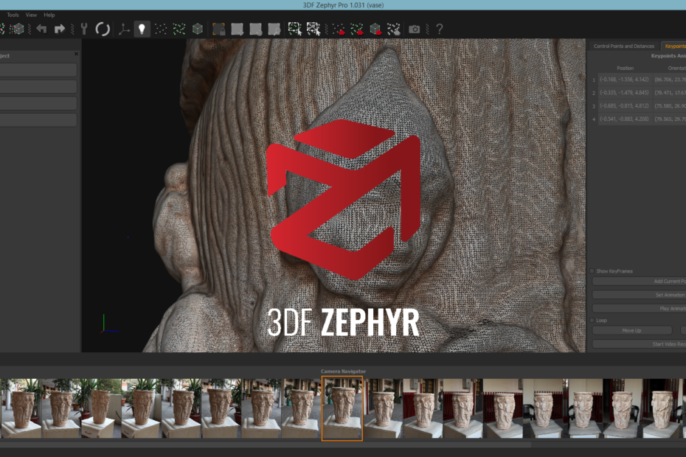The height and width of the screenshot is (457, 686).
Task: Open the wrench settings tool
Action: (x=84, y=29)
